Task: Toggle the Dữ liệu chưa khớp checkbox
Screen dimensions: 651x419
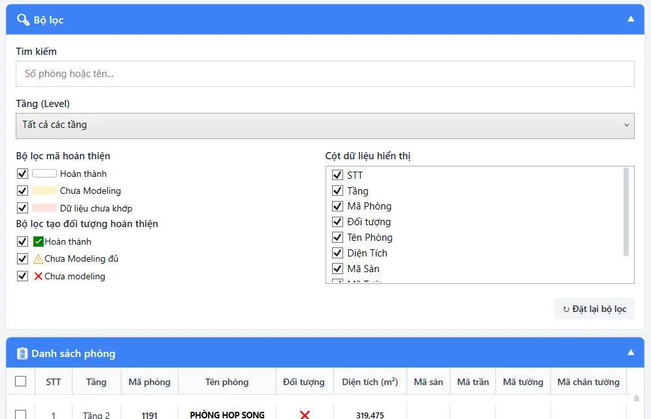Action: [x=22, y=208]
